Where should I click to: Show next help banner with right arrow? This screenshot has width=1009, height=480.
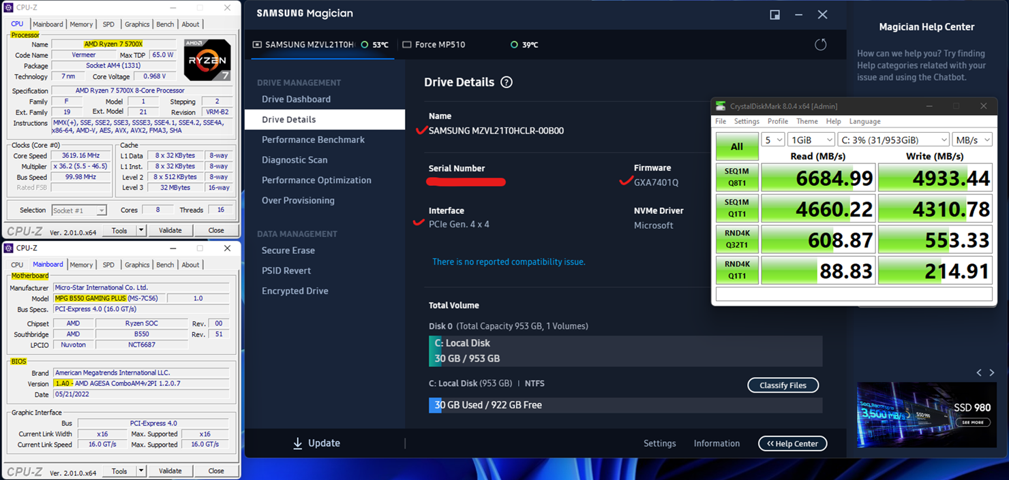click(992, 372)
